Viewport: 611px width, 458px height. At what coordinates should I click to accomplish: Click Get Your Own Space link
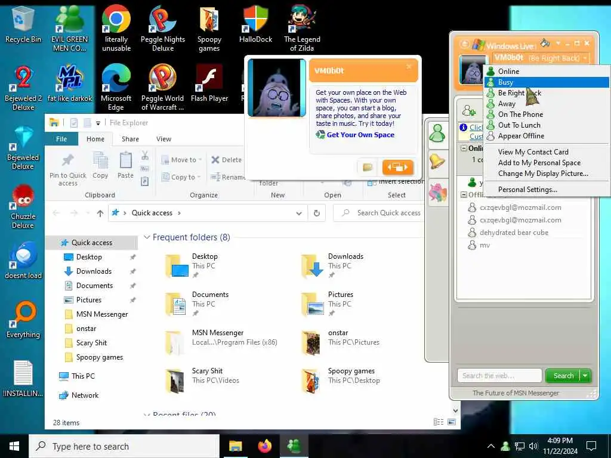point(360,135)
